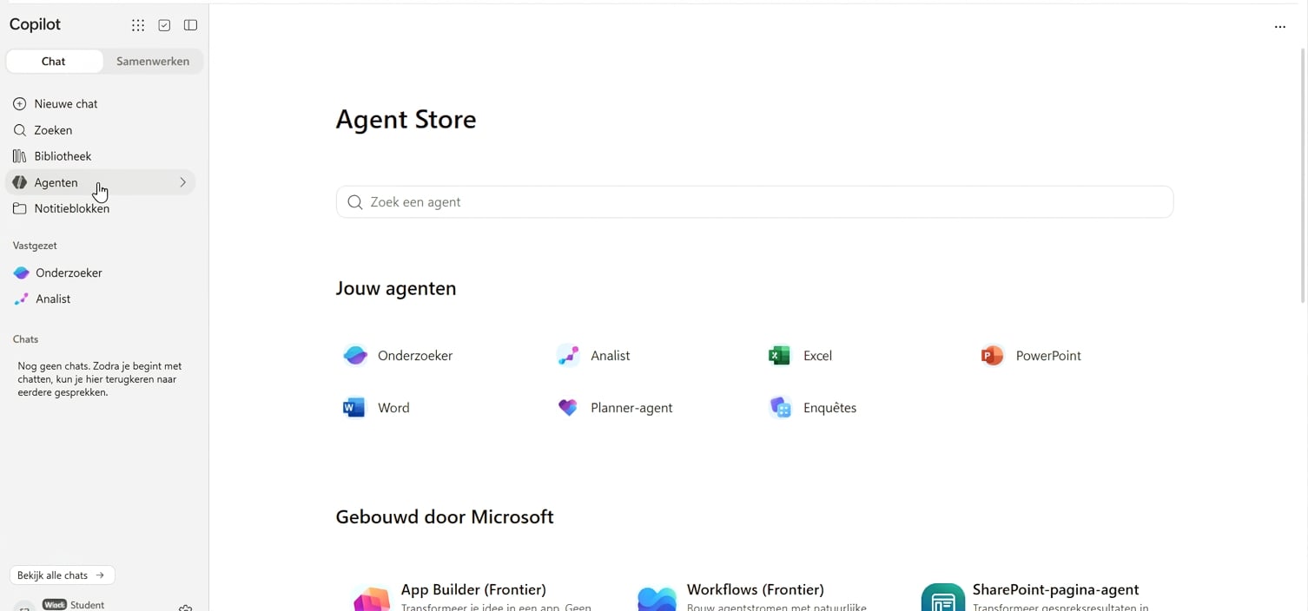
Task: Click the Enquêtes agent label
Action: [830, 408]
